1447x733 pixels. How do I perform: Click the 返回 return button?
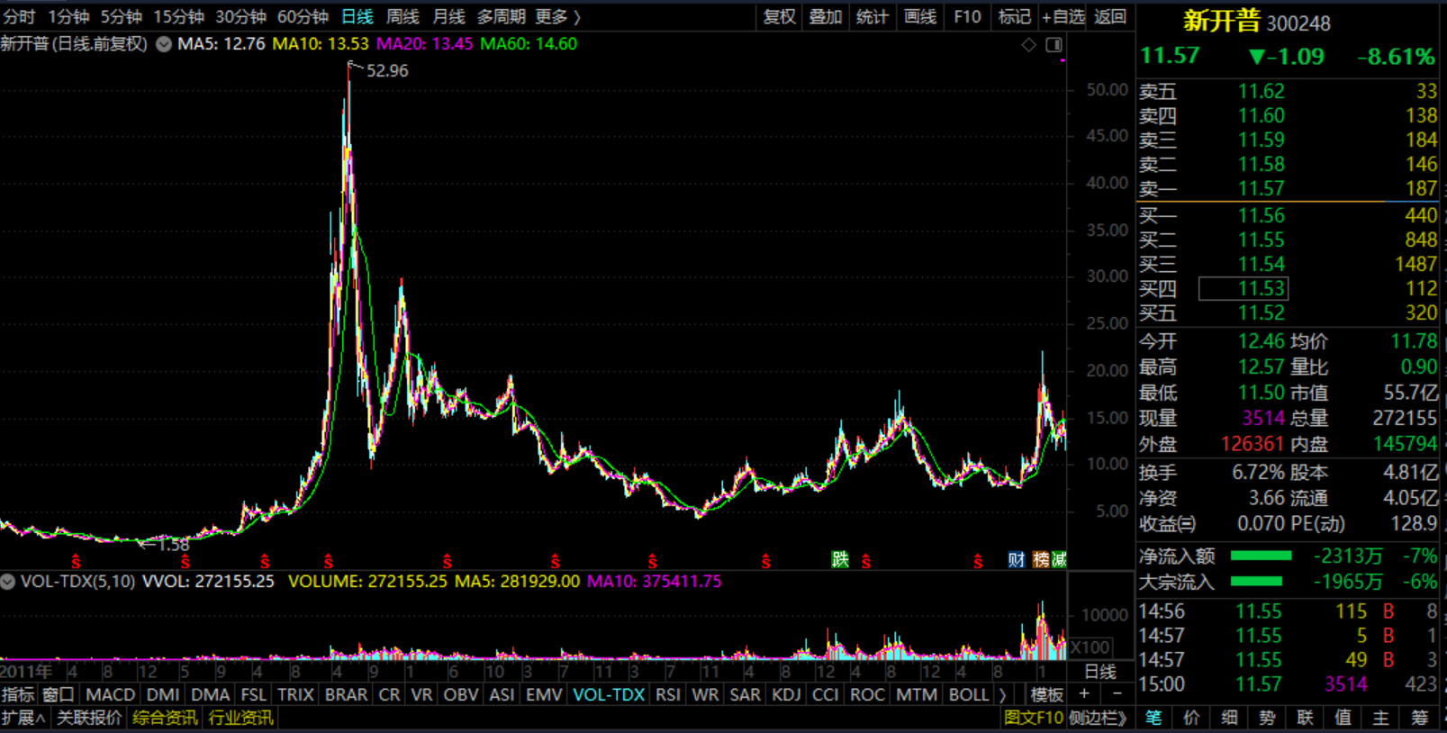[1110, 17]
